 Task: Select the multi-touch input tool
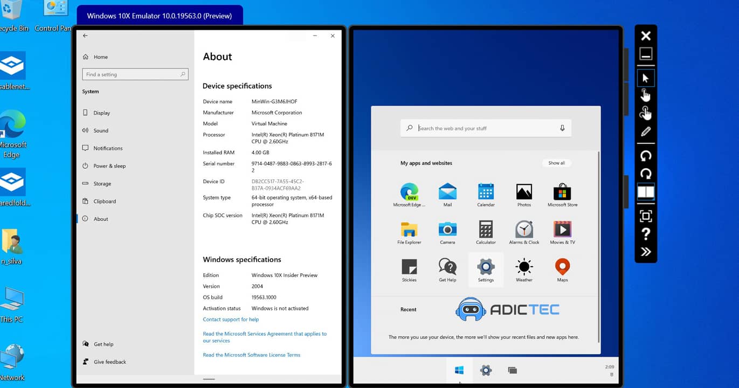click(x=646, y=113)
